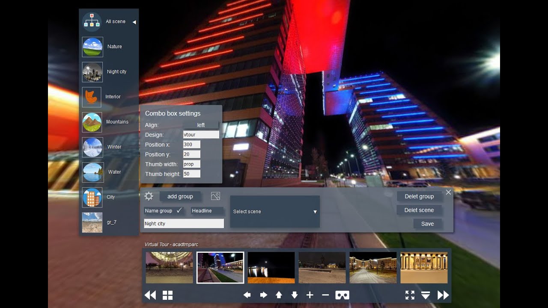Click the gr_7 label in list
The image size is (548, 308).
coord(112,222)
